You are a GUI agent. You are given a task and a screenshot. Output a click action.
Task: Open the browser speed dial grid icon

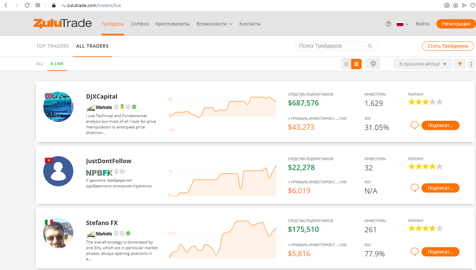38,6
